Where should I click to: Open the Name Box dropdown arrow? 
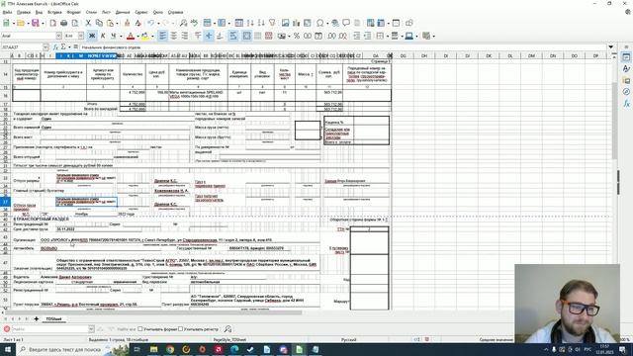tap(45, 47)
